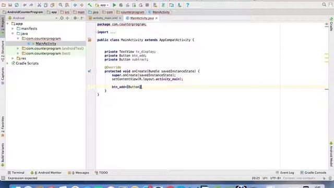Expand com.counterprogram (androidTest) package

pos(18,49)
